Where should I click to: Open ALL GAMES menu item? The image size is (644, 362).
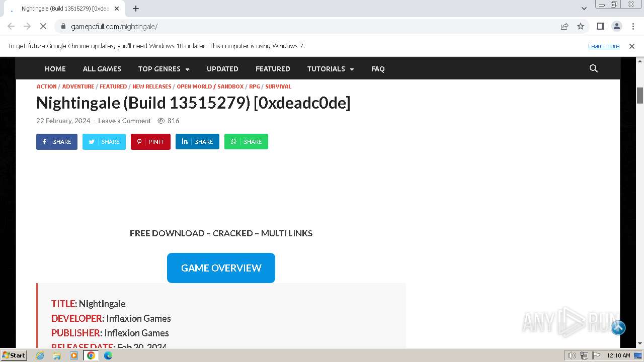point(102,69)
